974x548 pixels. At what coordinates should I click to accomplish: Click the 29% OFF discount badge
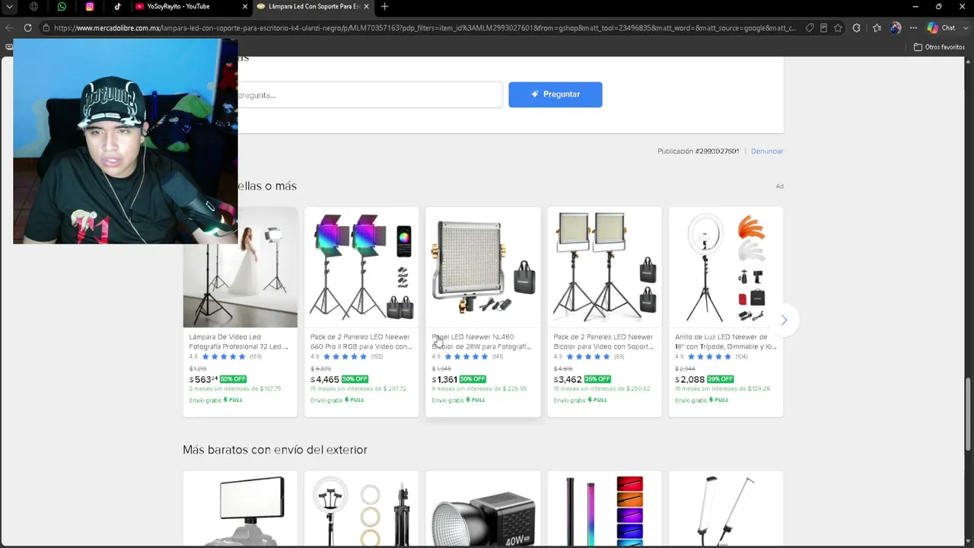point(720,379)
